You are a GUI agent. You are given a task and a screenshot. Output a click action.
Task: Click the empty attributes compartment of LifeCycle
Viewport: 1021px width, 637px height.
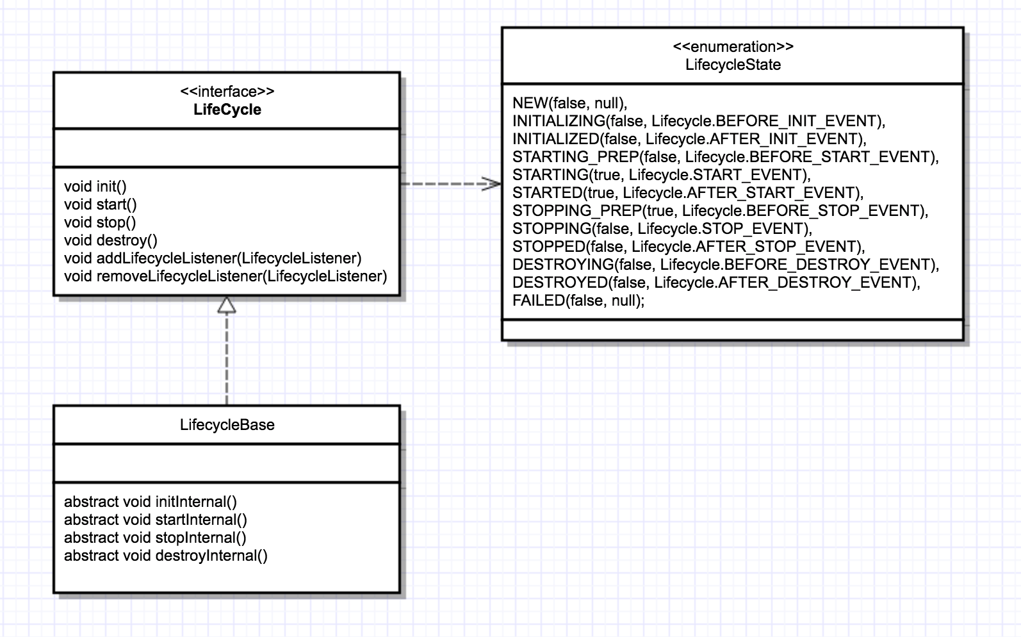(x=227, y=148)
